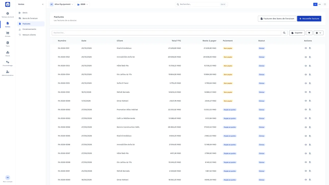Click the app logo in the corner
The height and width of the screenshot is (185, 329).
7,4
